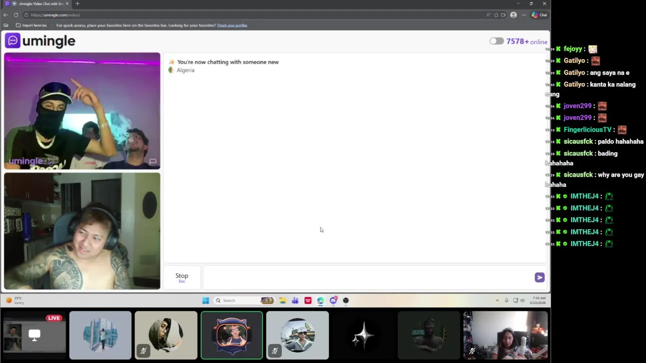Click the camera icon in address bar
This screenshot has width=646, height=363.
pyautogui.click(x=503, y=15)
